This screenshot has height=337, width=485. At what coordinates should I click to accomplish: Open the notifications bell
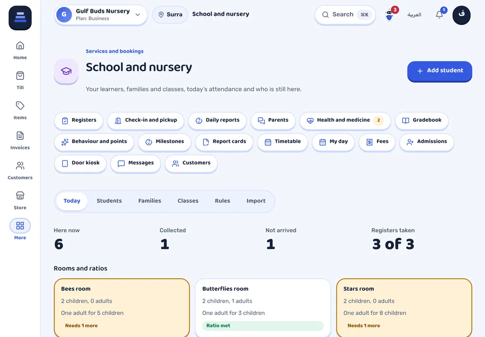click(440, 15)
